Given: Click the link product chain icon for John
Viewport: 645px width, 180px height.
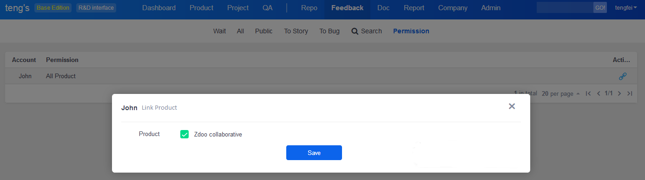Looking at the screenshot, I should (x=623, y=76).
